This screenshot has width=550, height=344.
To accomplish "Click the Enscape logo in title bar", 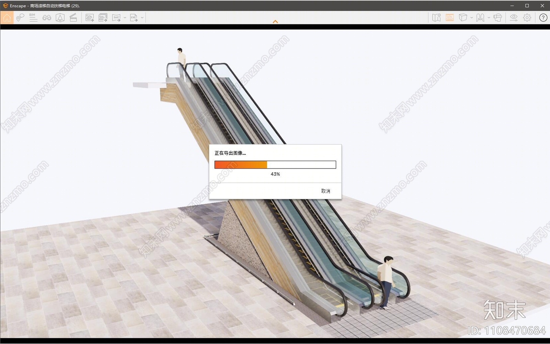I will point(5,5).
